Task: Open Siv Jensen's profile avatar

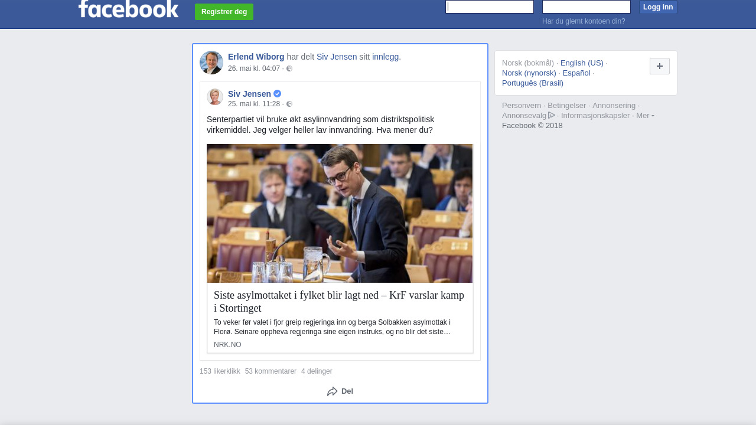Action: pyautogui.click(x=215, y=97)
